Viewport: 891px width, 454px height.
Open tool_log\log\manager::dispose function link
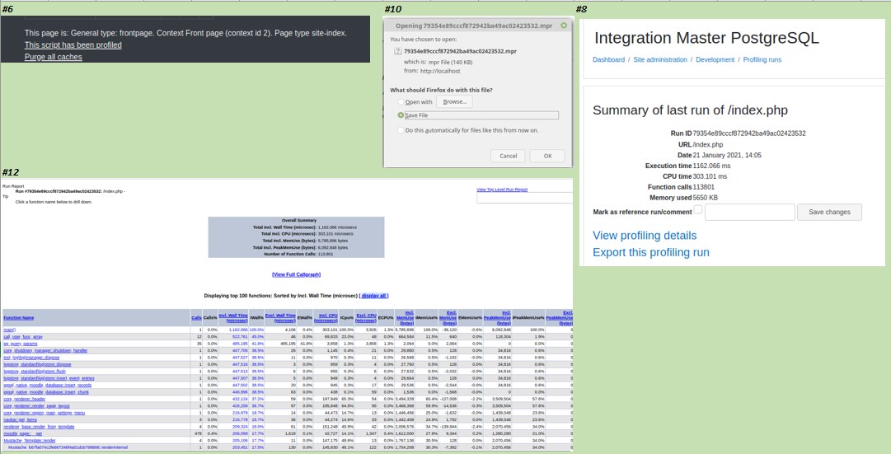pos(31,358)
